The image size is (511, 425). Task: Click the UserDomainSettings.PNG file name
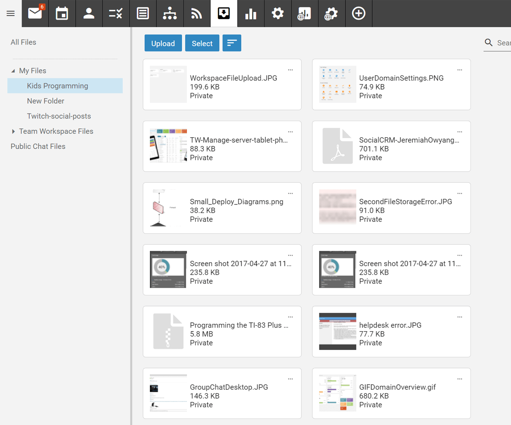pos(402,78)
